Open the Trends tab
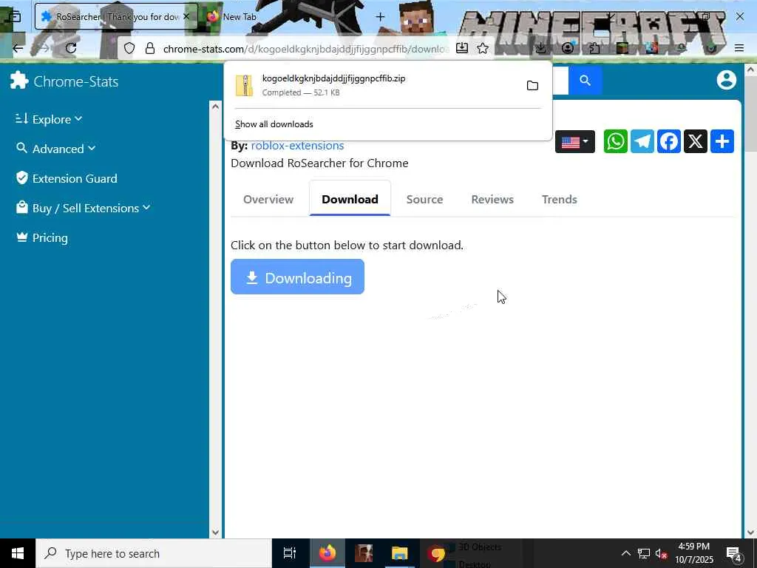Image resolution: width=757 pixels, height=568 pixels. [x=559, y=200]
